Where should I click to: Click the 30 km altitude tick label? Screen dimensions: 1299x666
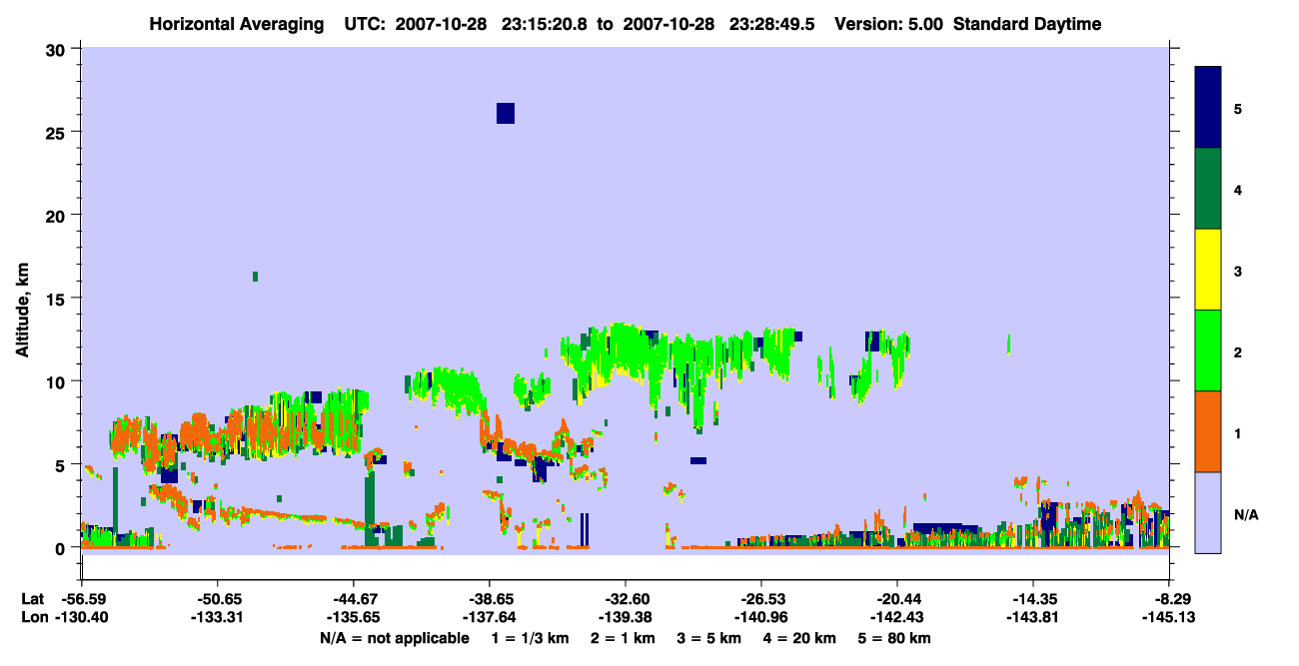[56, 48]
